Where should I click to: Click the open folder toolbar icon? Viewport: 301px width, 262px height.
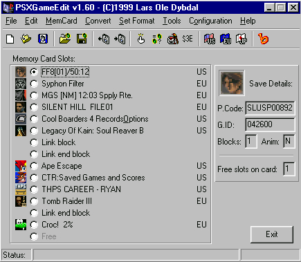tap(65, 39)
